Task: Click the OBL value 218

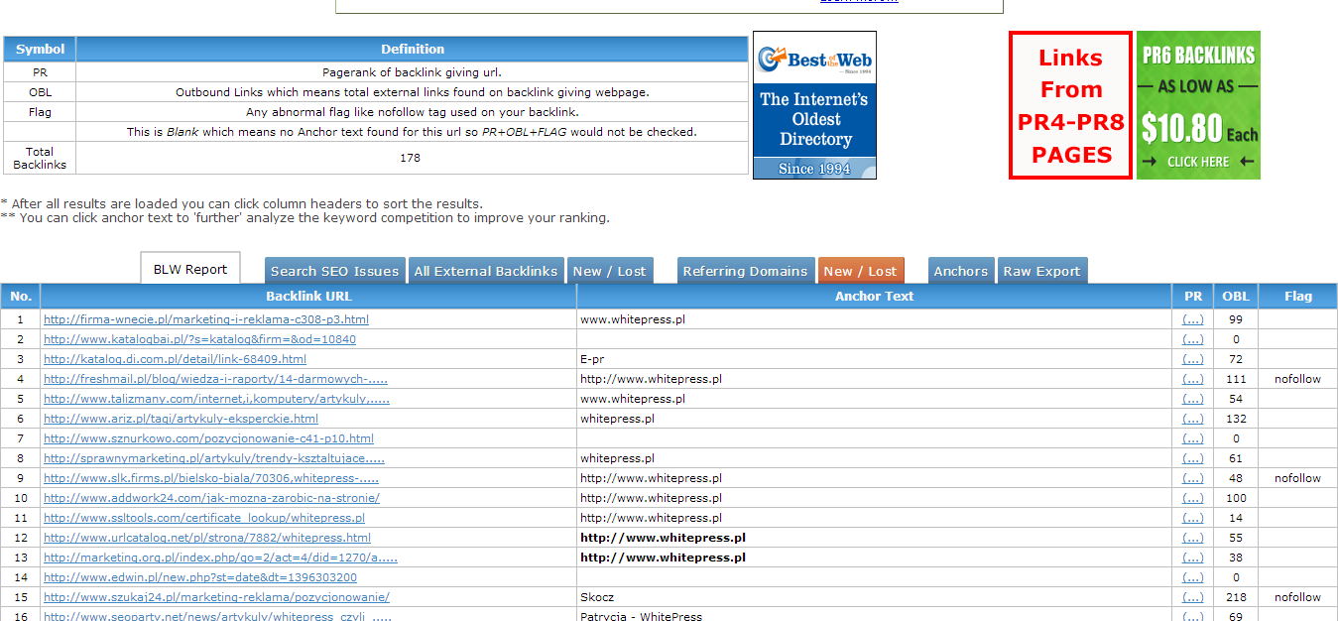Action: click(1236, 597)
